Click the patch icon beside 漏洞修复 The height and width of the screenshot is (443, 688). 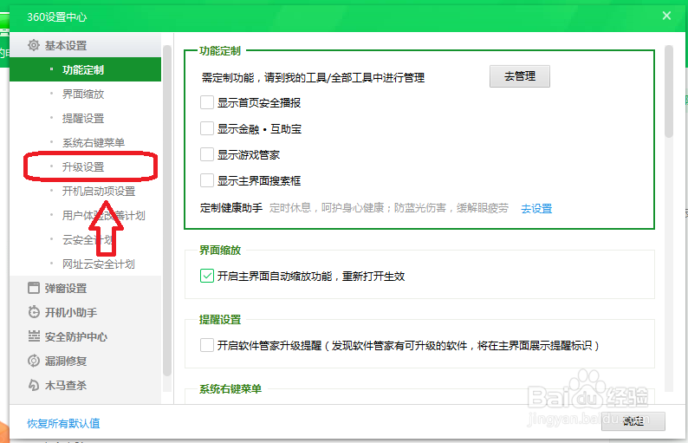[33, 361]
